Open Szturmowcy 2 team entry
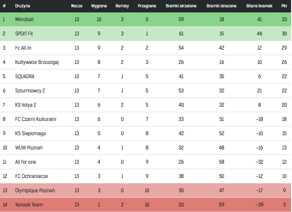Viewport: 292px width, 212px height. [30, 91]
